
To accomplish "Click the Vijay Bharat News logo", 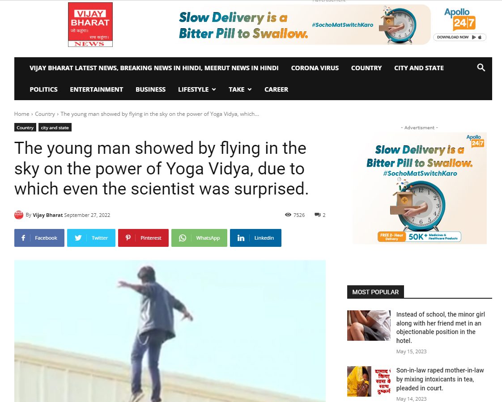I will [90, 25].
